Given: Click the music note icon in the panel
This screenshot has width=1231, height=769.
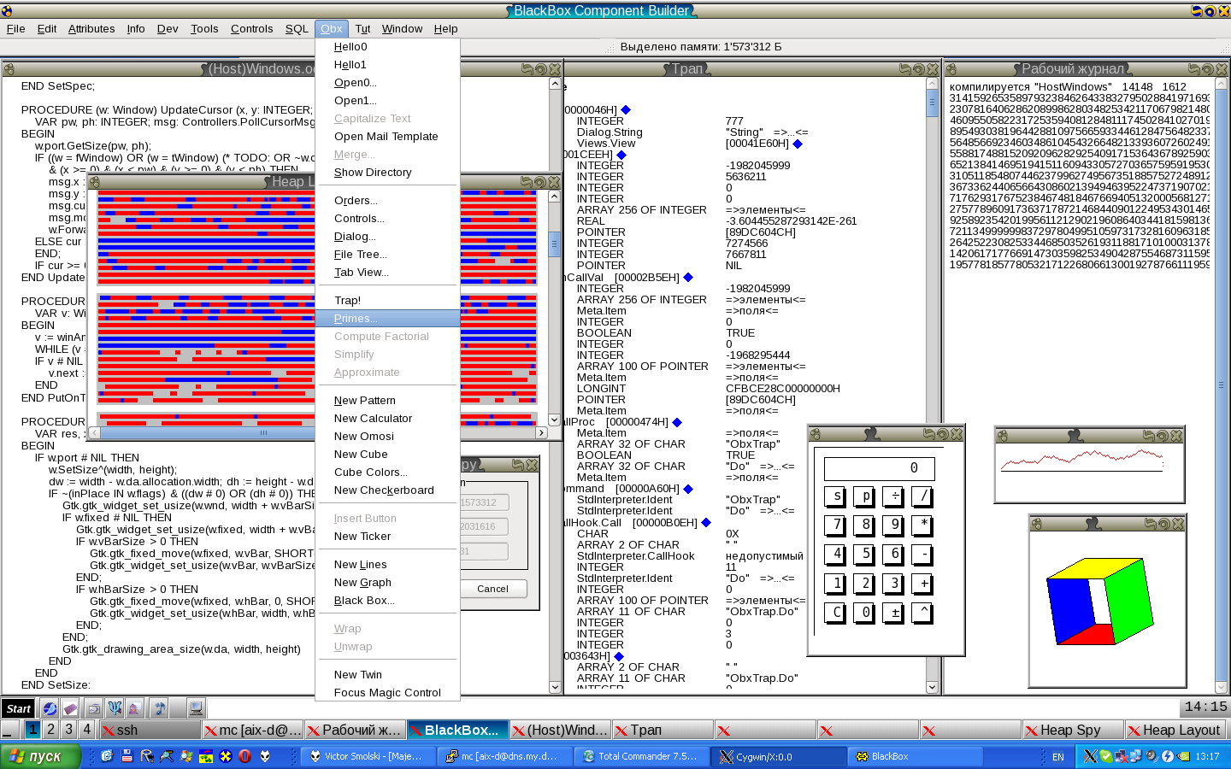Looking at the screenshot, I should 159,708.
